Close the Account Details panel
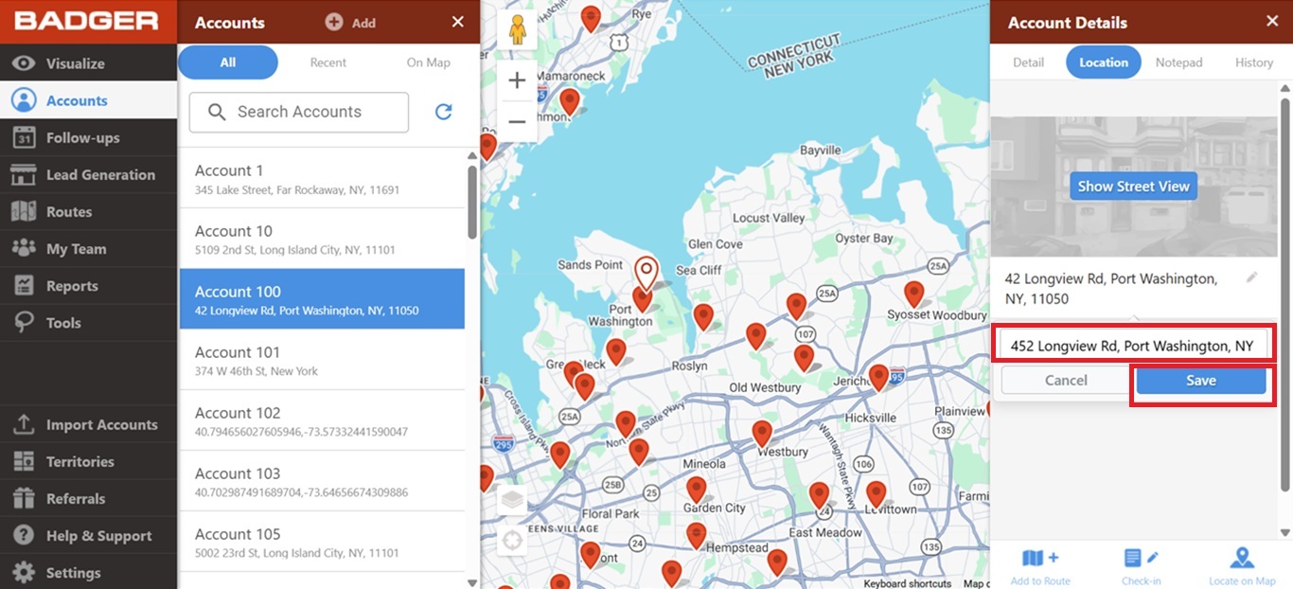This screenshot has width=1293, height=589. 1271,21
